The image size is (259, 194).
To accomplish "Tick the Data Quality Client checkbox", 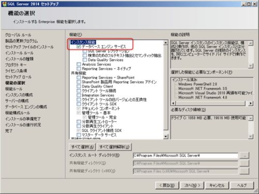I will coord(79,86).
